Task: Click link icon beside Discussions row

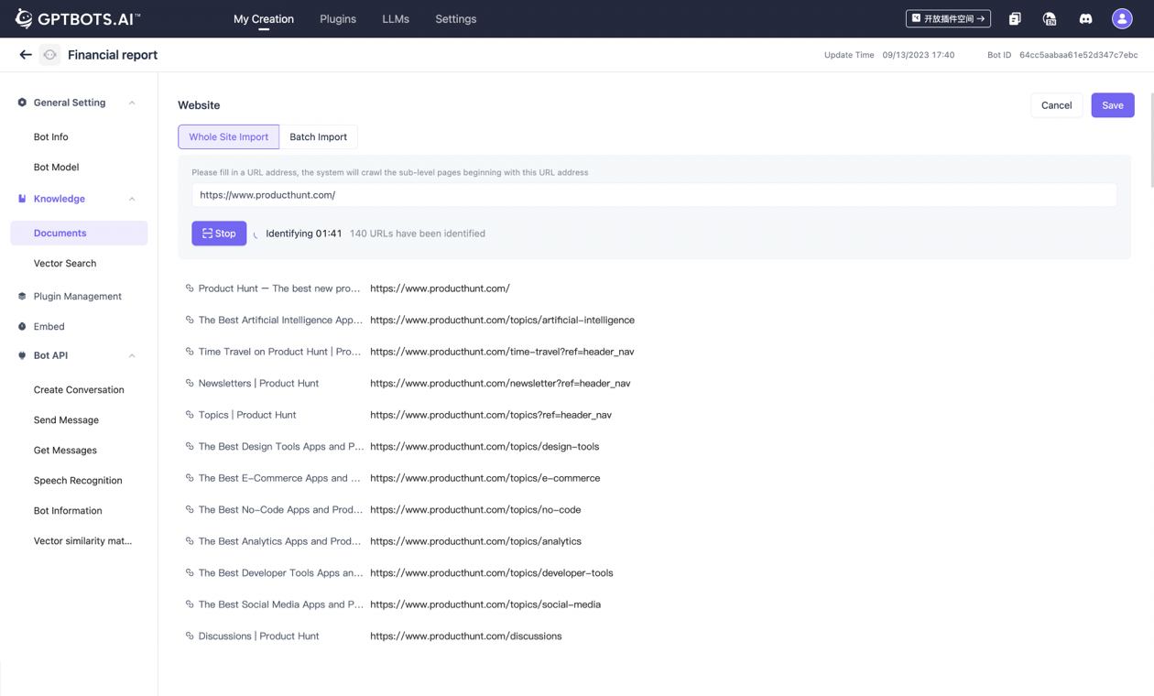Action: [190, 636]
